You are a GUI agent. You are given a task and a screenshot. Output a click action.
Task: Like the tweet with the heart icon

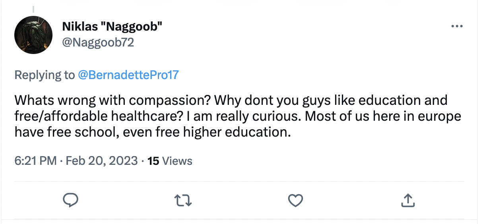(x=295, y=201)
